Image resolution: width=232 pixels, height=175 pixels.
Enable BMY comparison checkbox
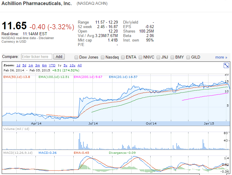pyautogui.click(x=172, y=57)
